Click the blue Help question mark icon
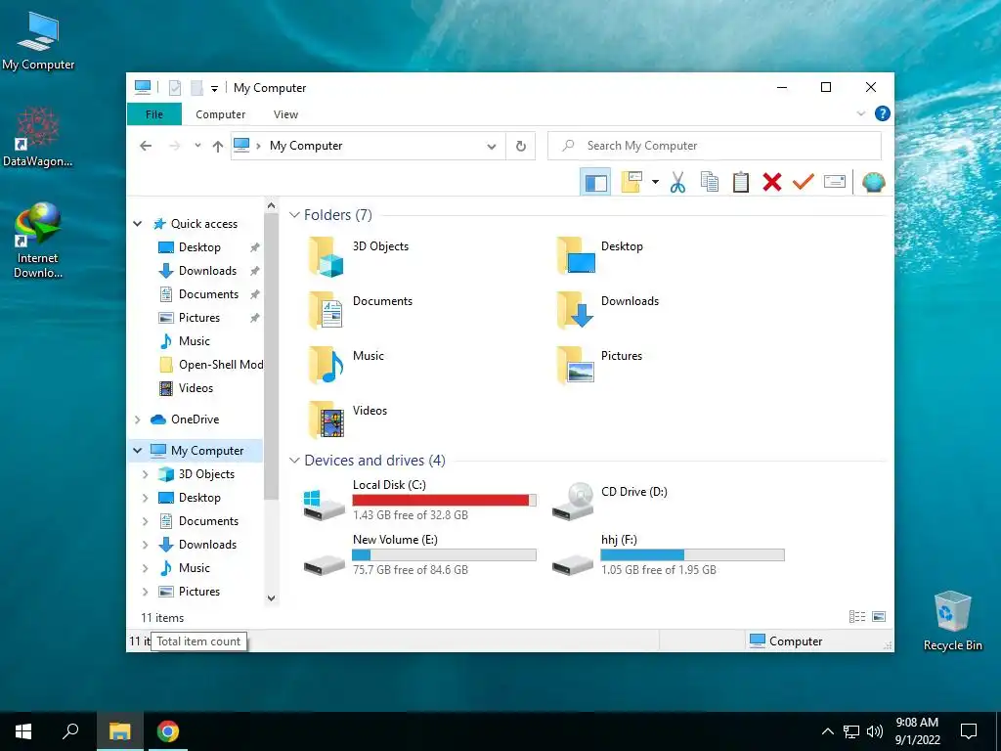The width and height of the screenshot is (1001, 751). pyautogui.click(x=883, y=113)
